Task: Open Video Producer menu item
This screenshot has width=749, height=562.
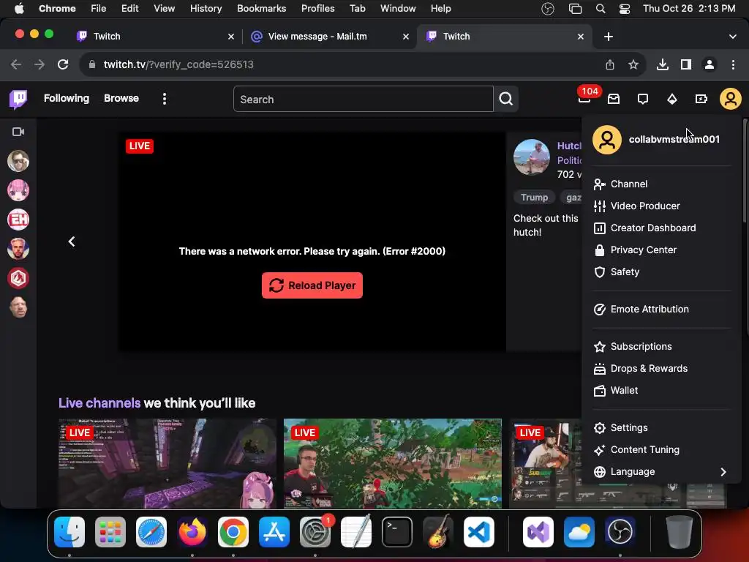Action: tap(661, 206)
